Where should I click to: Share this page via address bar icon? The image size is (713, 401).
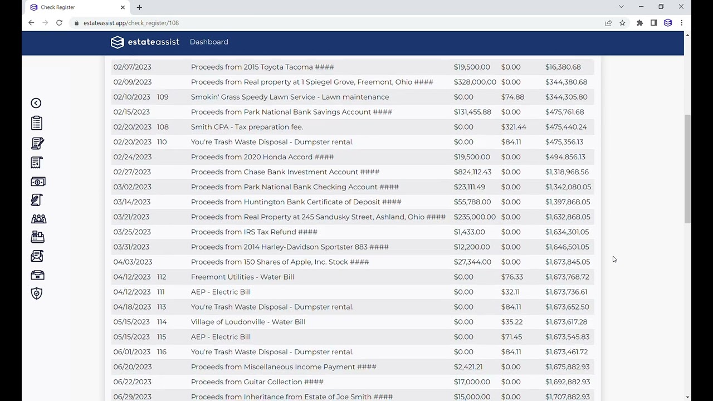point(608,23)
